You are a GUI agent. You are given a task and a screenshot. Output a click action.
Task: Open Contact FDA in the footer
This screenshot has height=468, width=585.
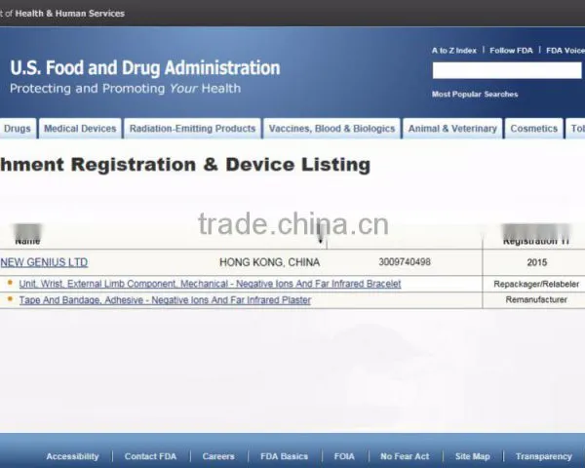pos(150,456)
